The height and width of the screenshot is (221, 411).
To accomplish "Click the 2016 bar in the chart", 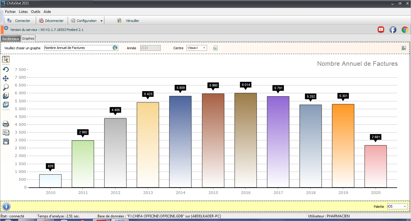I will tap(246, 141).
